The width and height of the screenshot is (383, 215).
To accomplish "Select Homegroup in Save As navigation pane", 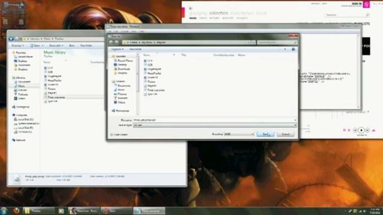I will point(120,110).
